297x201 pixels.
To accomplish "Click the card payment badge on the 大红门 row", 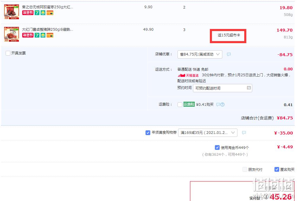I will (x=50, y=35).
